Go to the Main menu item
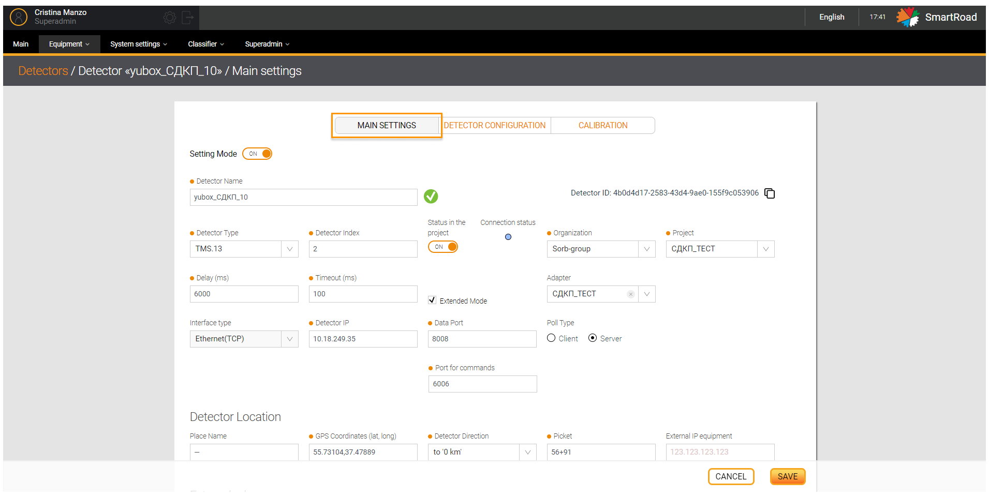 (21, 44)
